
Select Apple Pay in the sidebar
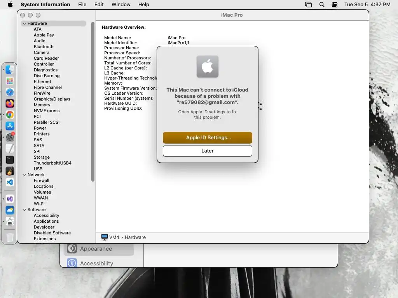[x=44, y=35]
